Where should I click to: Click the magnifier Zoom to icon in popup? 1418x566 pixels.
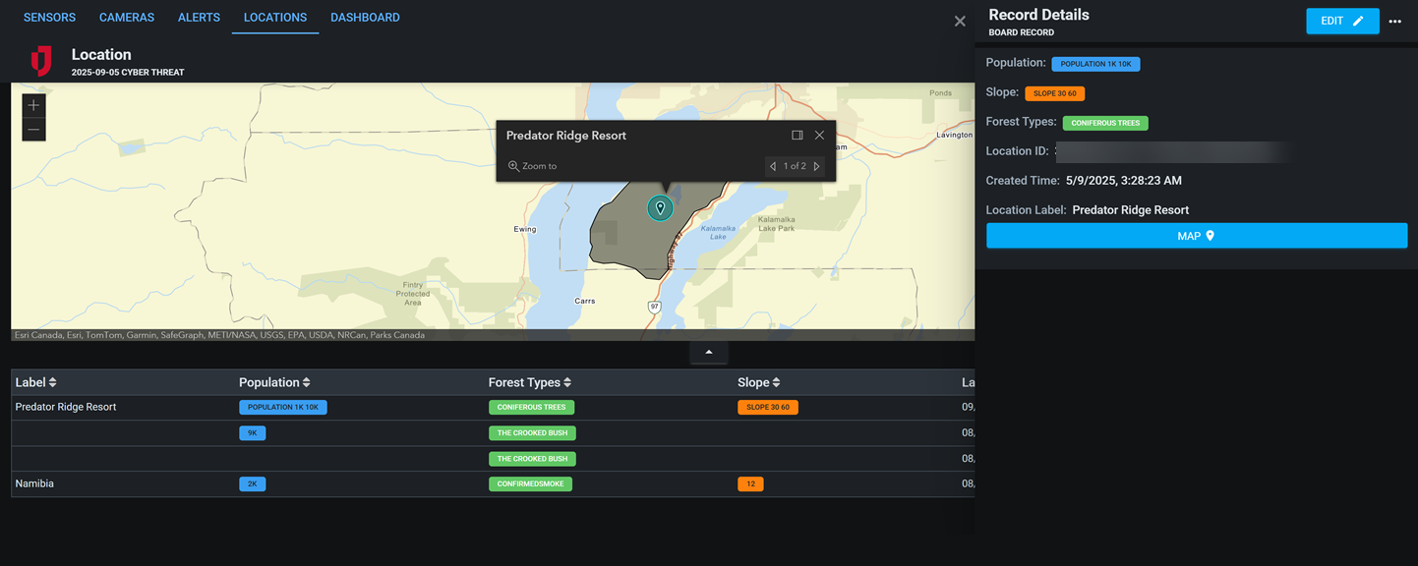point(513,166)
